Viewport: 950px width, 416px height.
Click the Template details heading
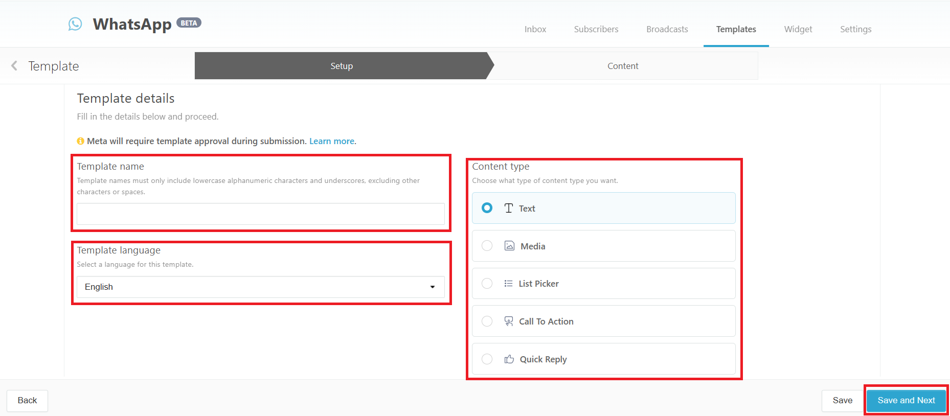(x=126, y=98)
